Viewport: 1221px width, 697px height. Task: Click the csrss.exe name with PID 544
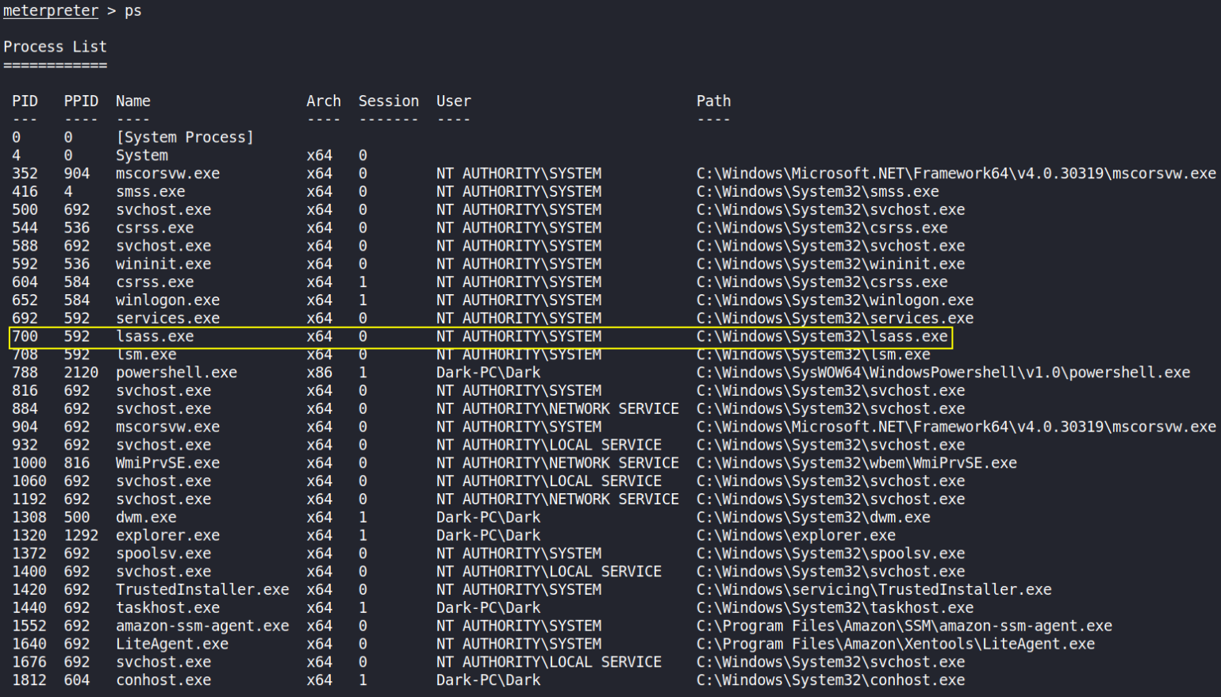tap(155, 228)
